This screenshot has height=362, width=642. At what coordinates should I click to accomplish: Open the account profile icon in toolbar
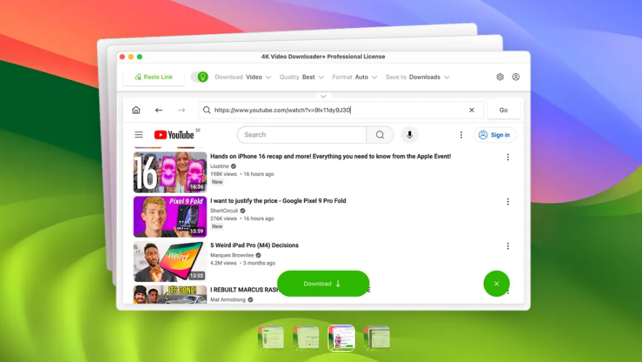[516, 77]
